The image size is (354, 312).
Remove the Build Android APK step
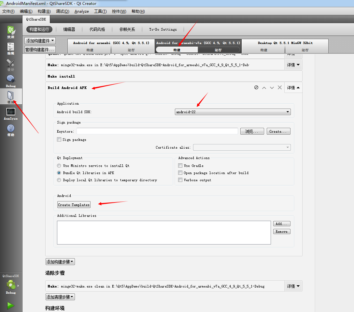[280, 87]
